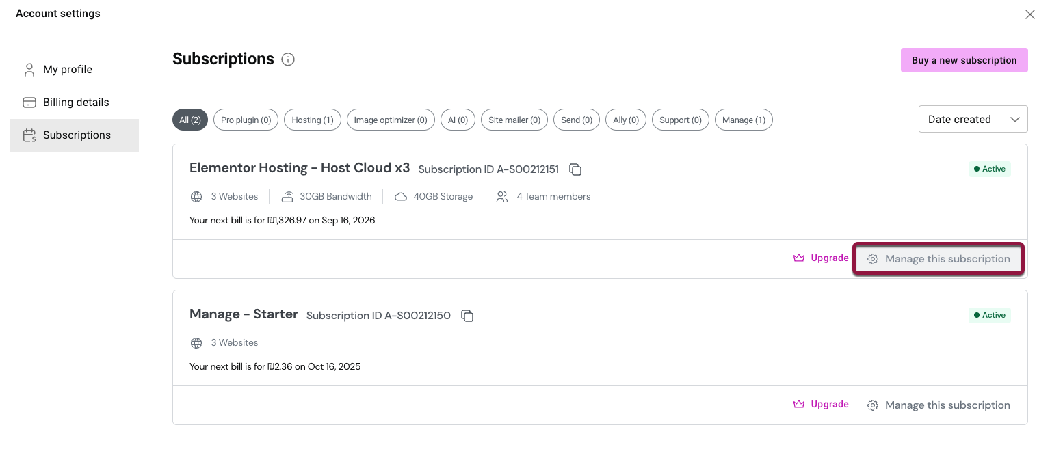Image resolution: width=1050 pixels, height=462 pixels.
Task: Manage the Elementor Hosting subscription
Action: click(x=939, y=259)
